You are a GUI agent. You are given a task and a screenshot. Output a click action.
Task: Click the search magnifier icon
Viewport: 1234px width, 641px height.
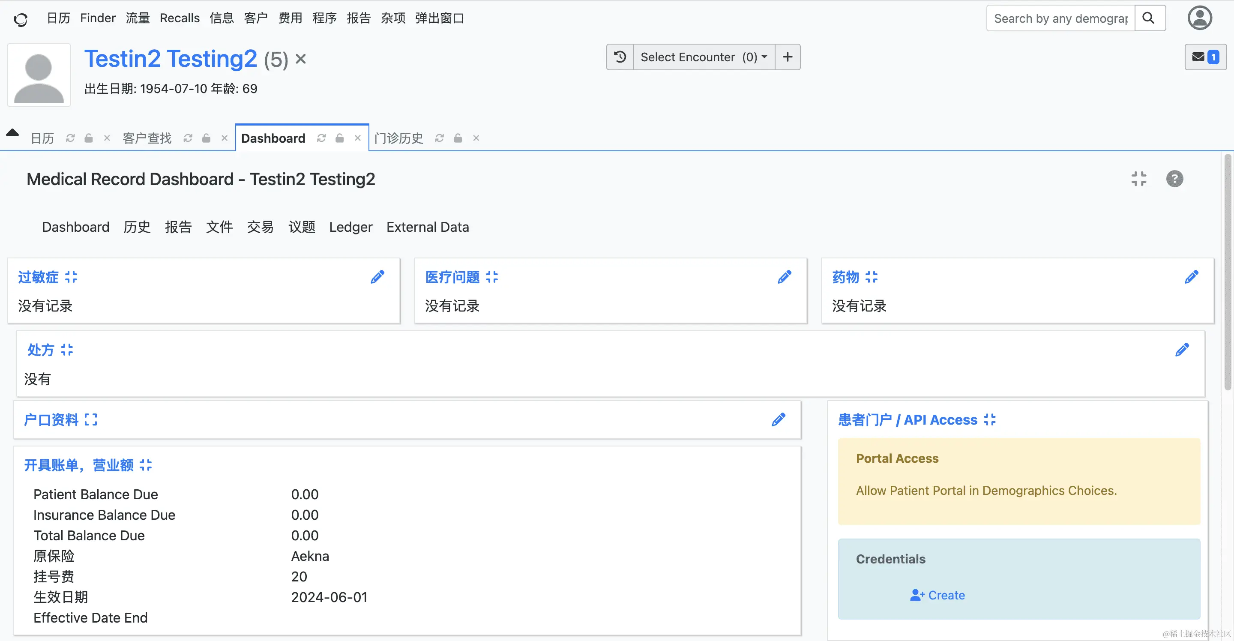(1149, 18)
